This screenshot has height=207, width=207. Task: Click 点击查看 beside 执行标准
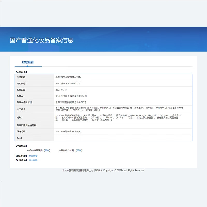pyautogui.click(x=33, y=156)
